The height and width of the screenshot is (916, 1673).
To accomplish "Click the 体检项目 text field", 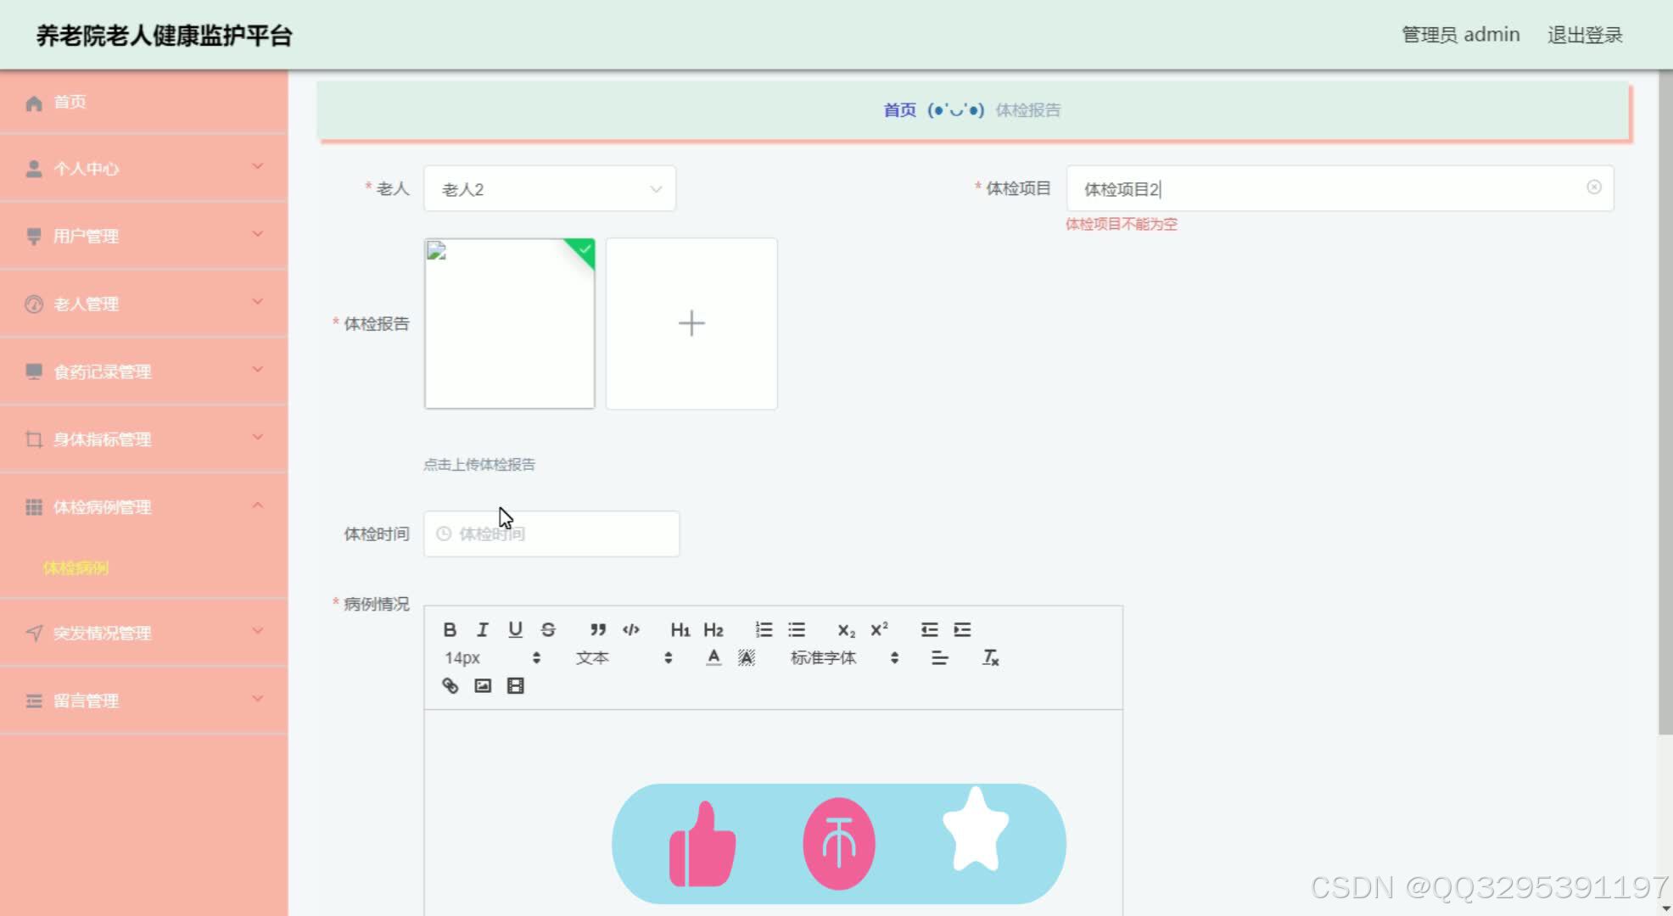I will [x=1340, y=188].
